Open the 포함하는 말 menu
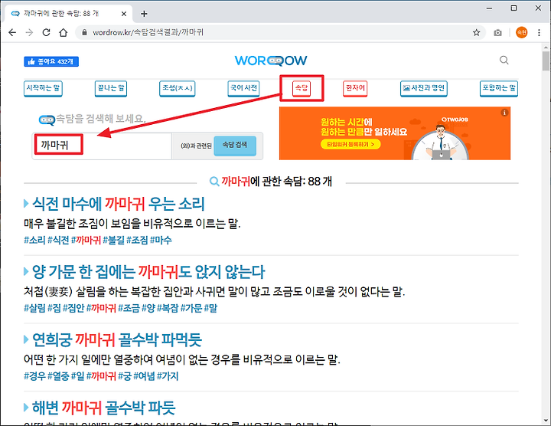The height and width of the screenshot is (426, 551). coord(499,88)
